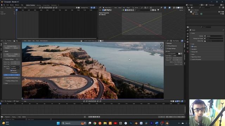This screenshot has width=225, height=126.
Task: Jump to the last frame playback button
Action: pos(99,117)
